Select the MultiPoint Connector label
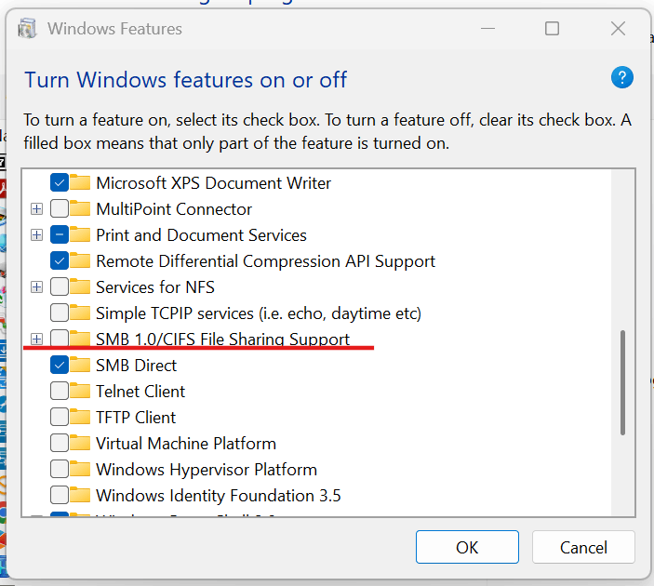Image resolution: width=654 pixels, height=586 pixels. pyautogui.click(x=174, y=209)
